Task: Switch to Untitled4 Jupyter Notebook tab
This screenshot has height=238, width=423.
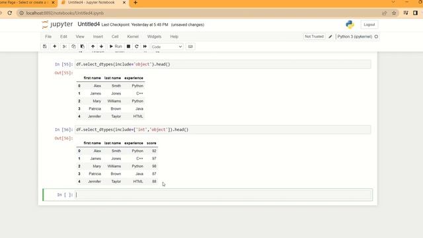Action: 91,3
